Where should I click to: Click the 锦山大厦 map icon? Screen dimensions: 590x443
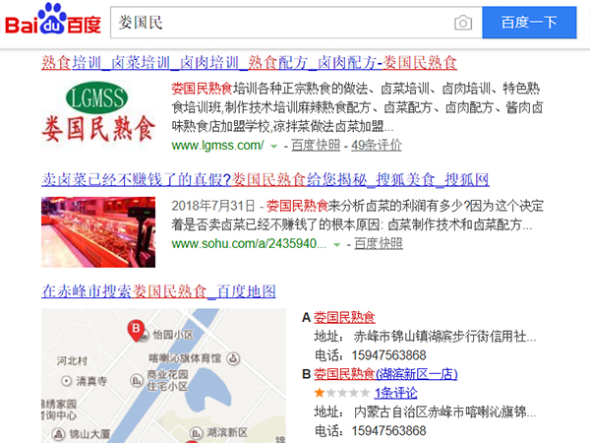58,434
